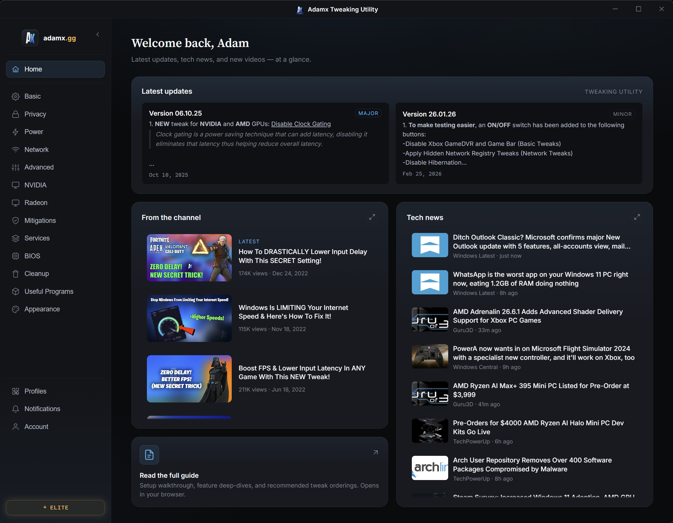Screen dimensions: 673x523
Task: Click the Guru3D thumbnail for Ryzen AI Max+ article
Action: click(x=430, y=394)
